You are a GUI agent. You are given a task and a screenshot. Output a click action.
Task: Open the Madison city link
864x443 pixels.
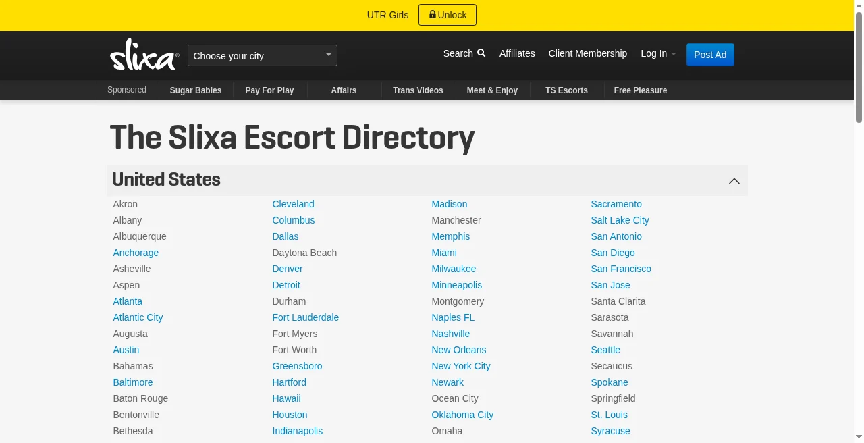[450, 204]
